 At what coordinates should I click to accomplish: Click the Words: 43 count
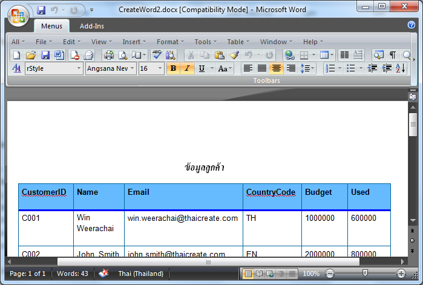[72, 274]
